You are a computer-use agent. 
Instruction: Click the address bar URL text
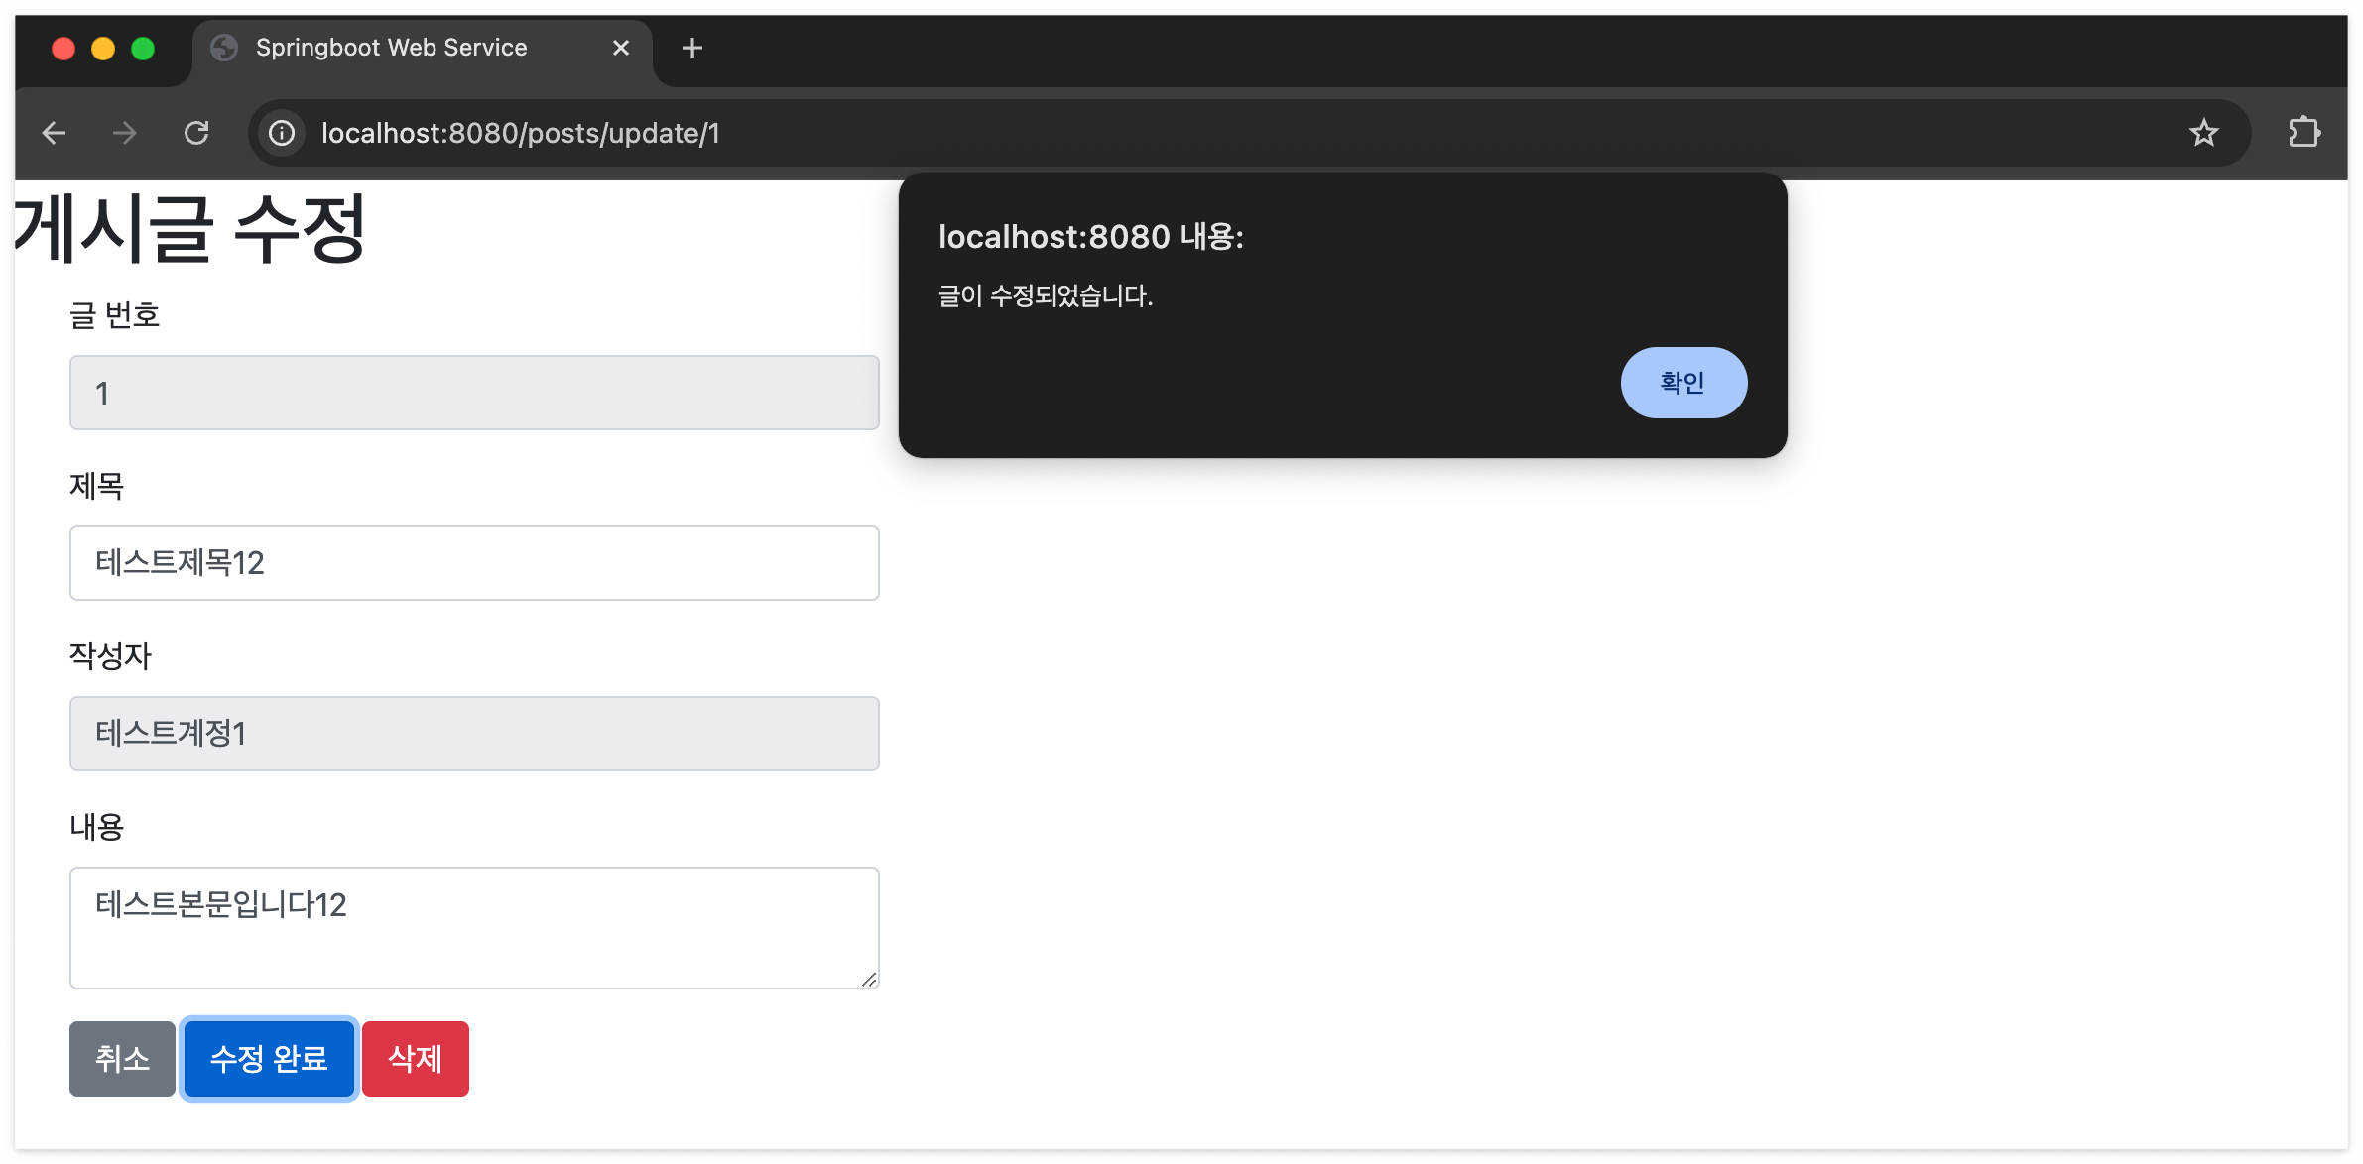(x=520, y=133)
